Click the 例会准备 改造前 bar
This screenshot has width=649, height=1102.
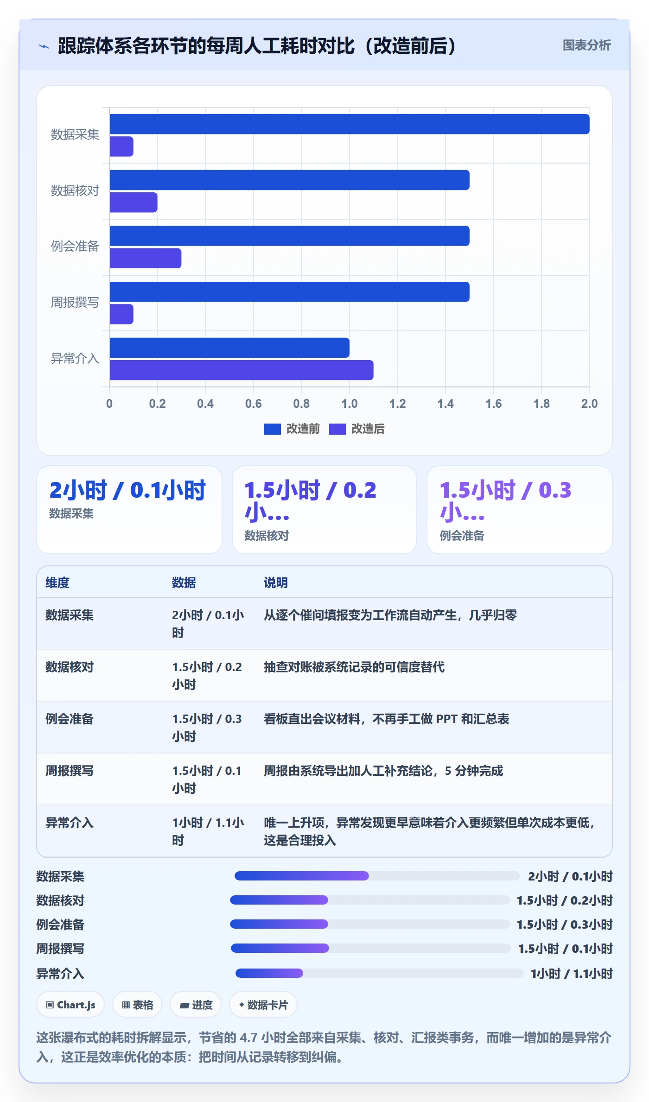coord(290,236)
